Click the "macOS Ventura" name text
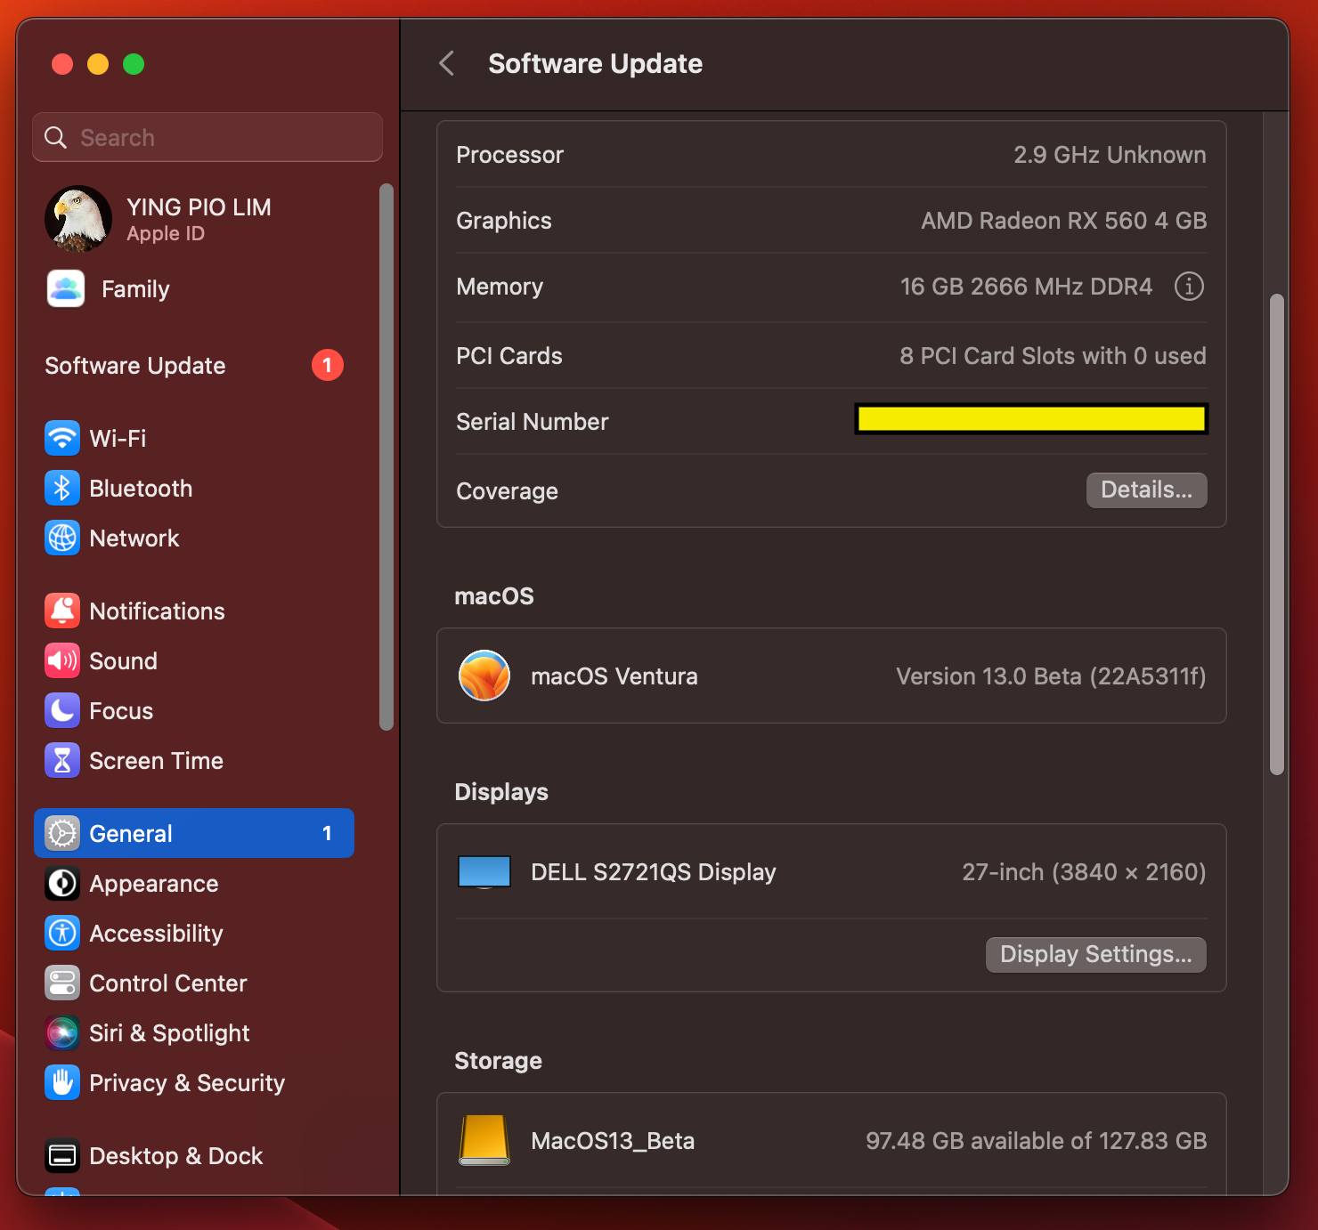Image resolution: width=1318 pixels, height=1230 pixels. click(614, 676)
